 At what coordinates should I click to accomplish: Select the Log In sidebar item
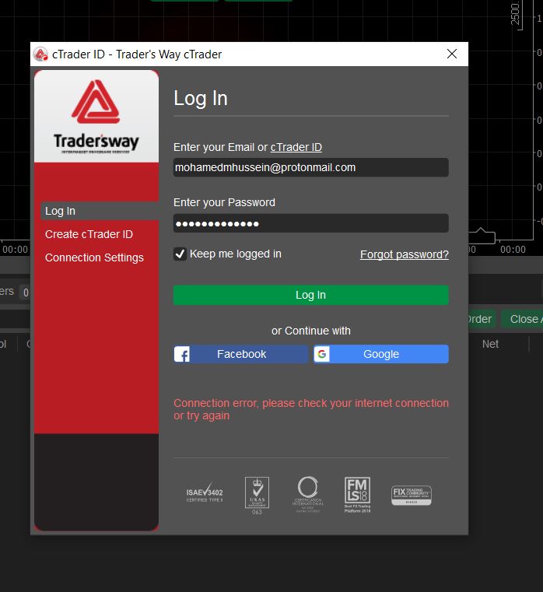100,211
